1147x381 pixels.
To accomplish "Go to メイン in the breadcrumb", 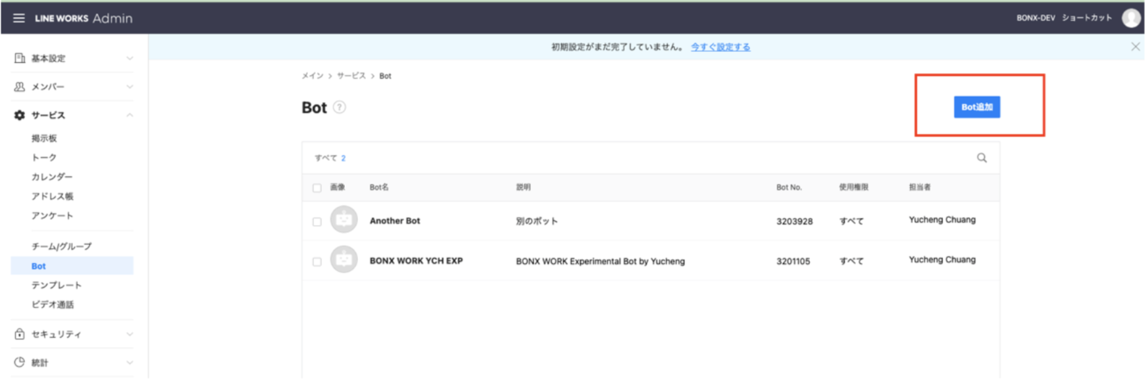I will 313,76.
